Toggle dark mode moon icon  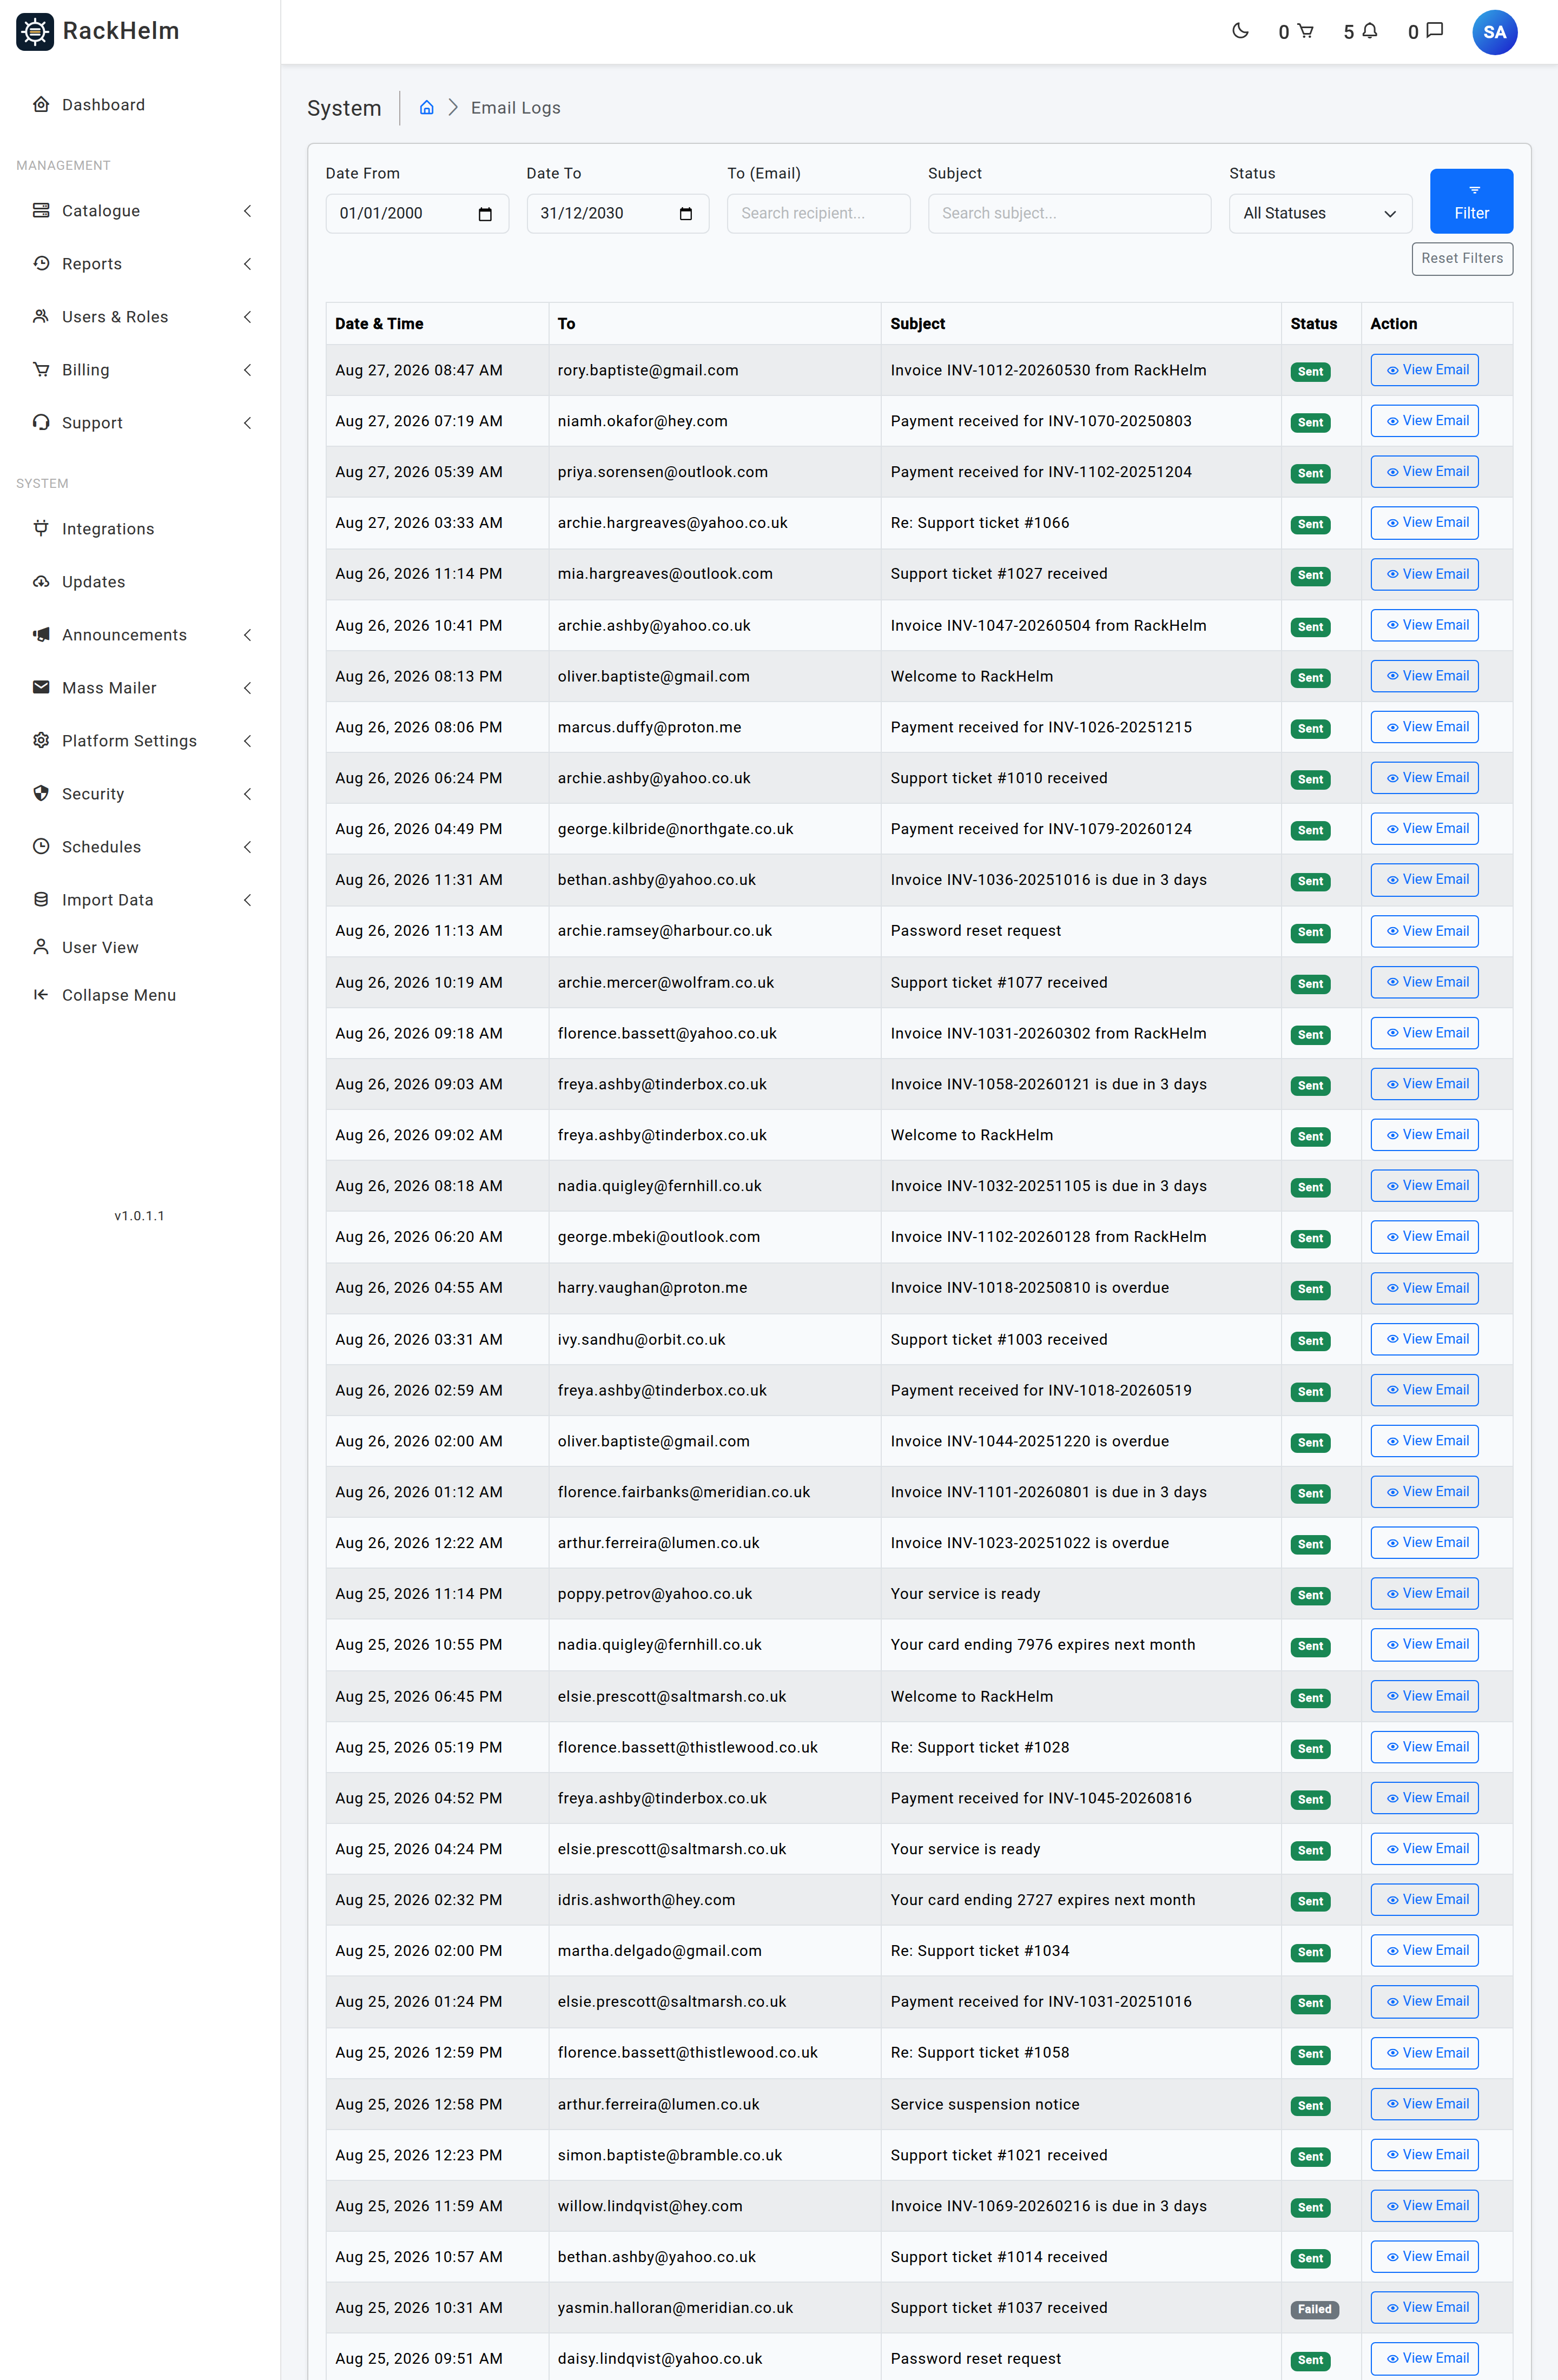click(1240, 31)
